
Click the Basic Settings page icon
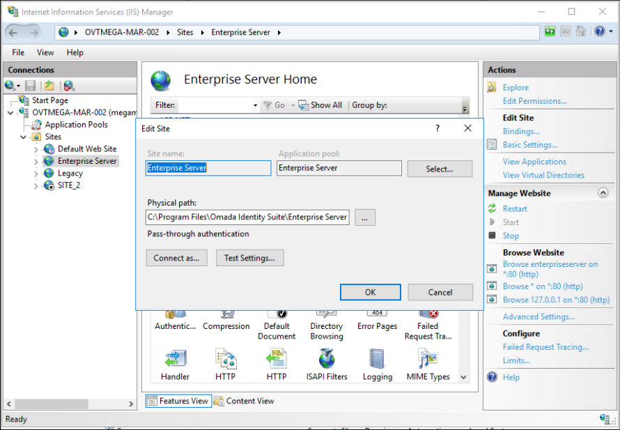(x=492, y=145)
